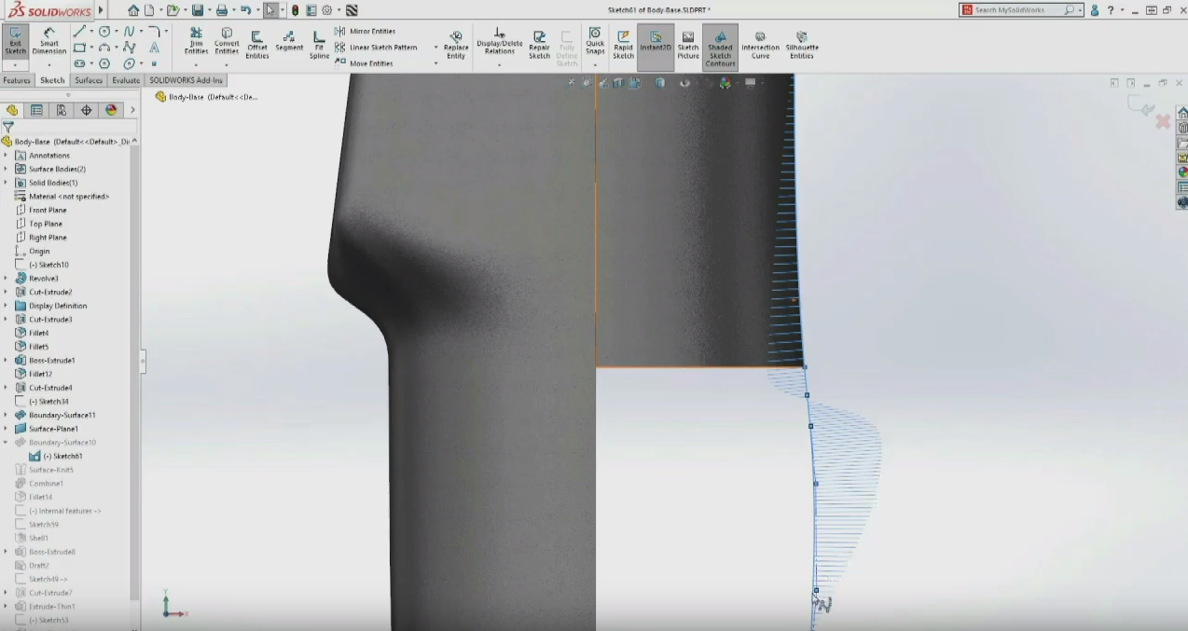
Task: Click Silhouette Entities
Action: (x=802, y=44)
